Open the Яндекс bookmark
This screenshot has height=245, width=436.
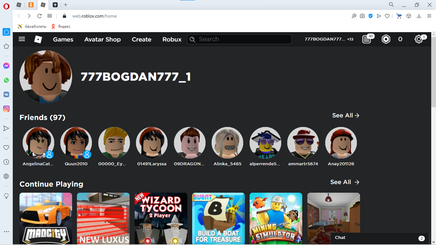point(61,26)
